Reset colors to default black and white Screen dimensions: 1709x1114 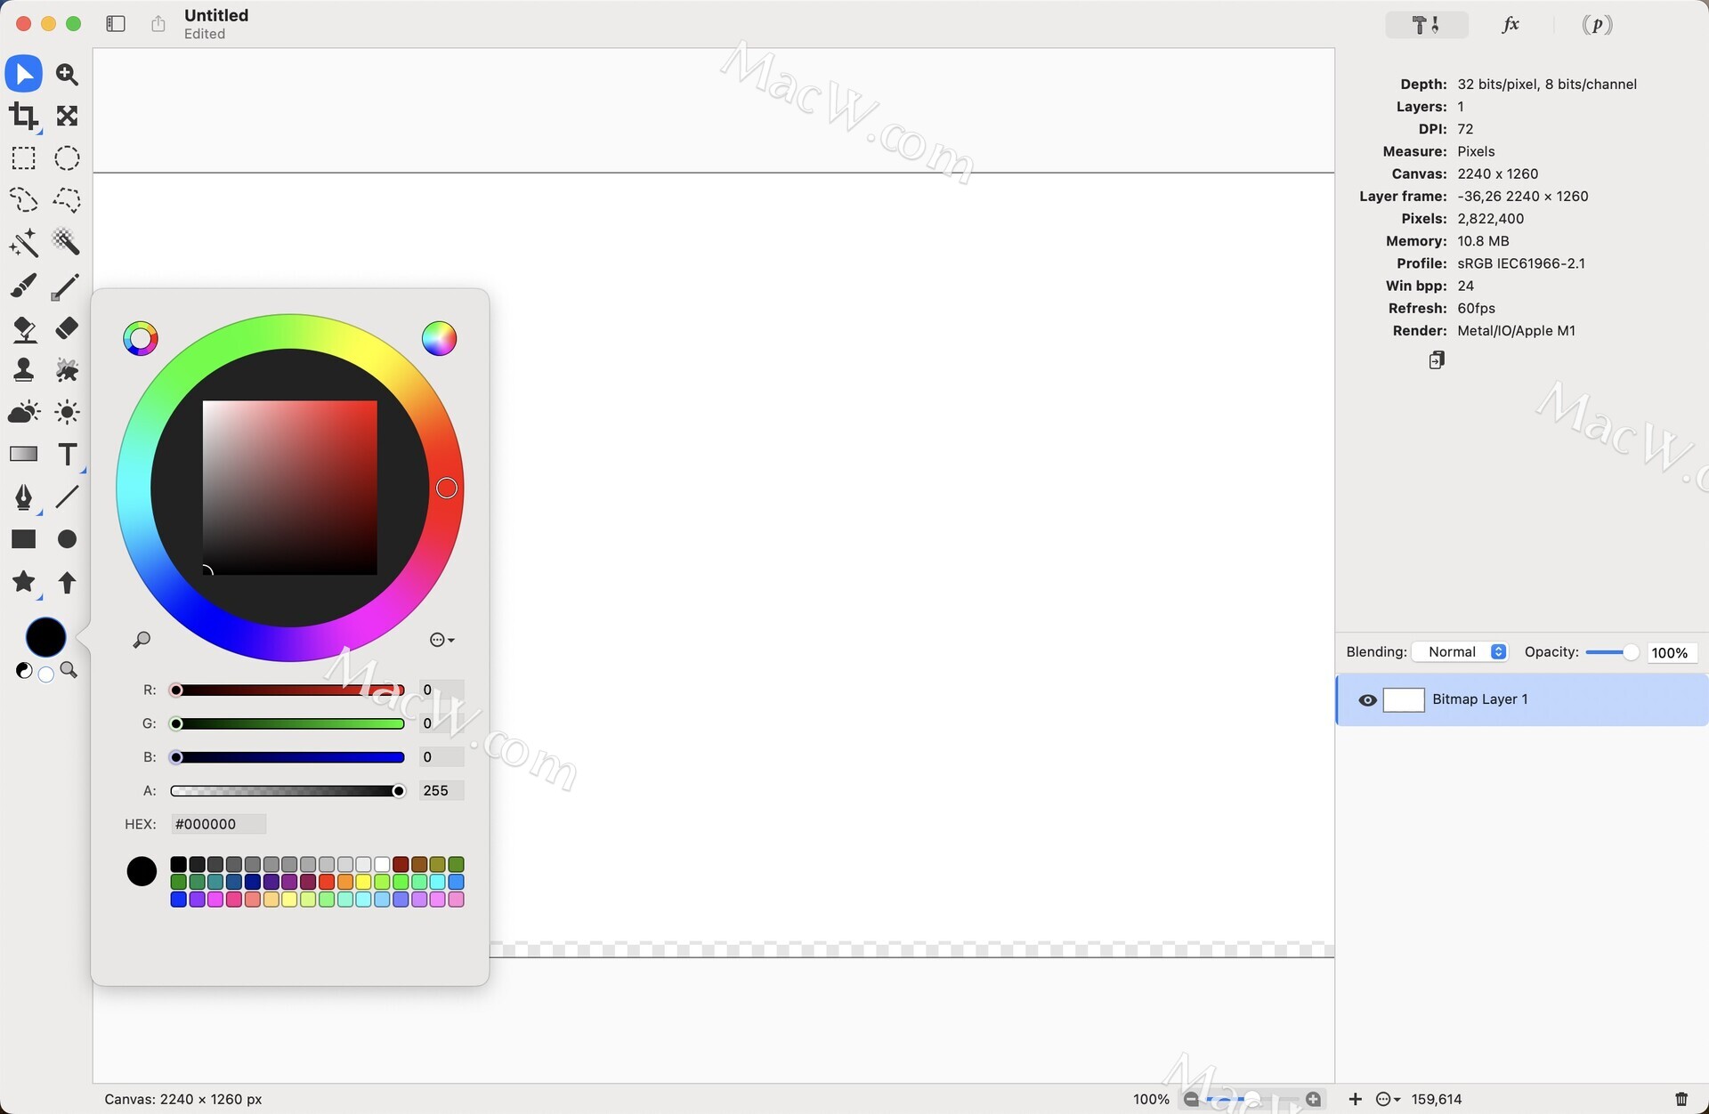click(24, 671)
